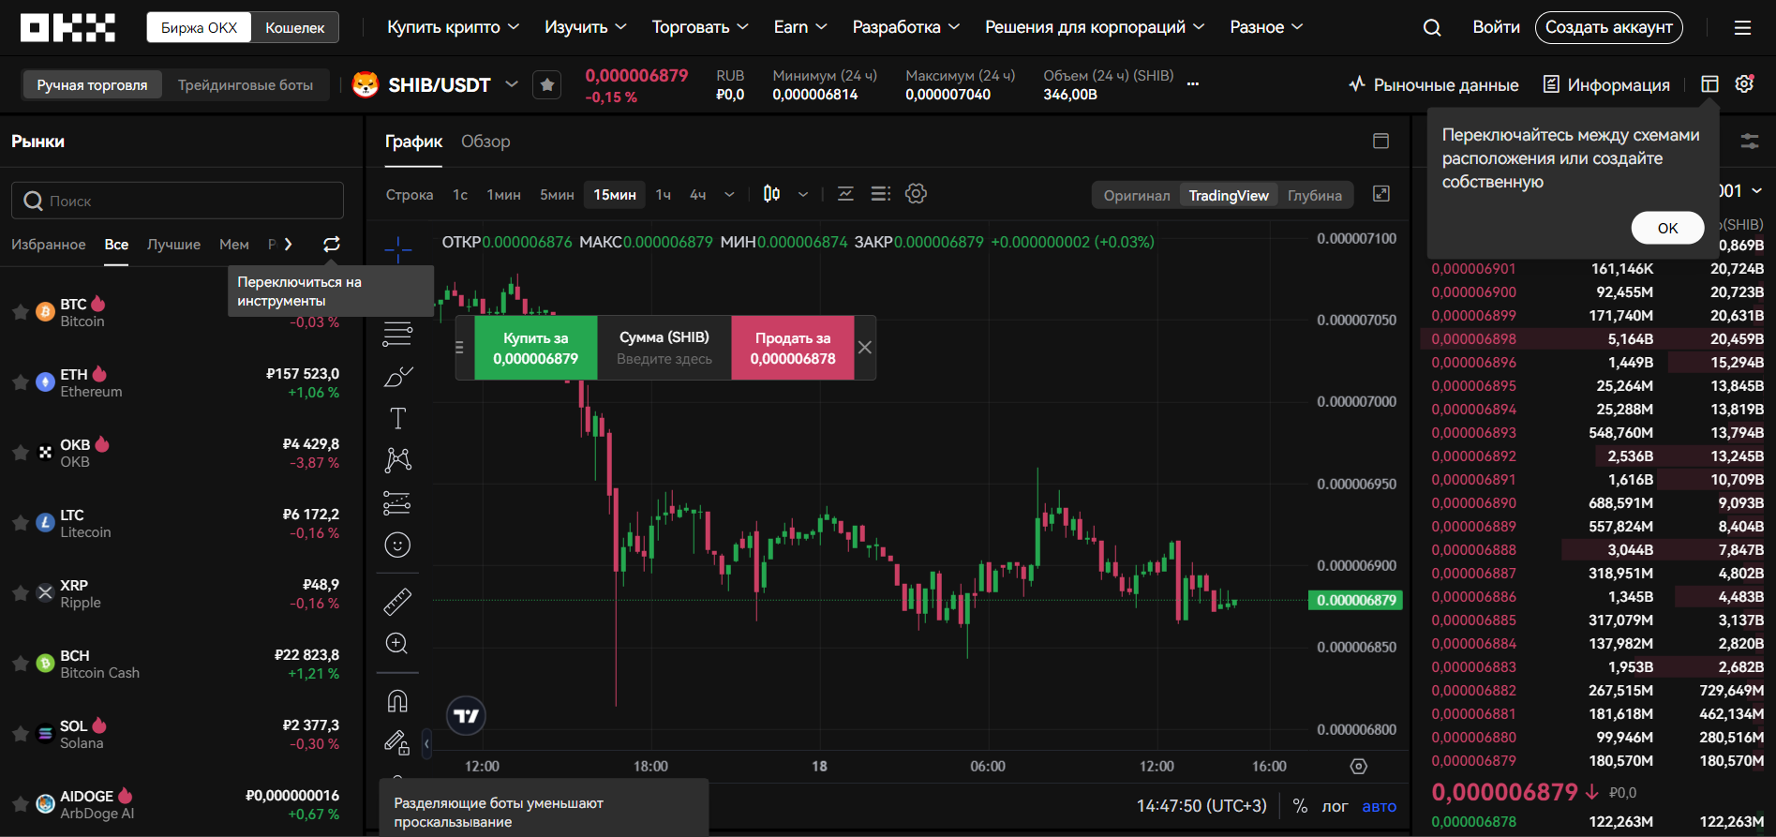Switch to the Обзор tab
1776x837 pixels.
(485, 142)
